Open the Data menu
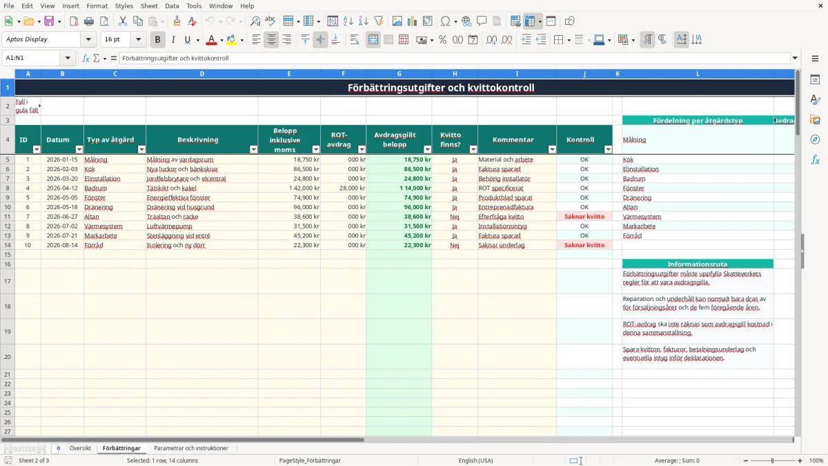Image resolution: width=828 pixels, height=466 pixels. point(172,6)
